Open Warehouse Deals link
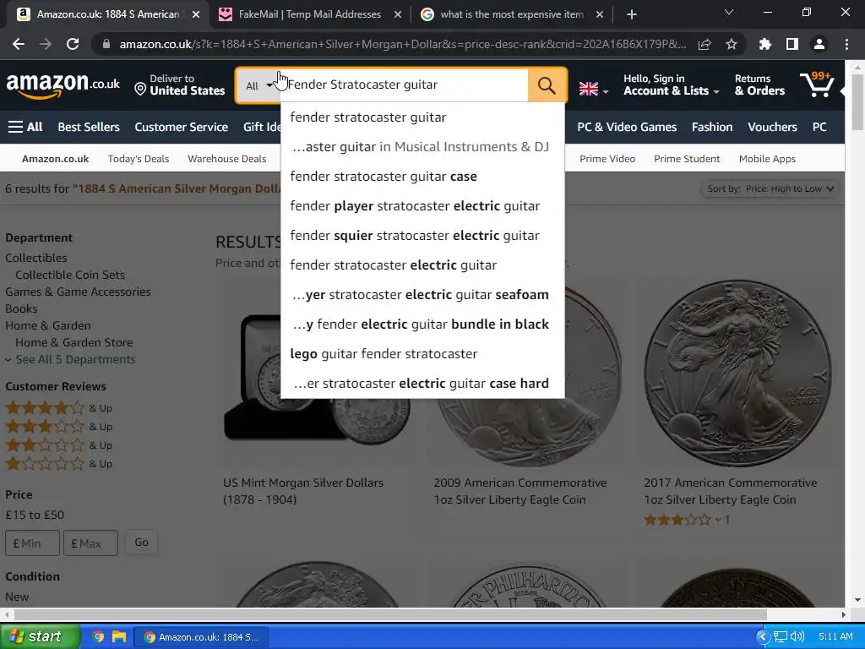Screen dimensions: 865x649 point(226,159)
